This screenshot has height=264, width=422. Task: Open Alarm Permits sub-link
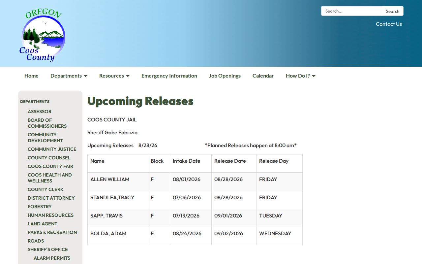coord(52,258)
